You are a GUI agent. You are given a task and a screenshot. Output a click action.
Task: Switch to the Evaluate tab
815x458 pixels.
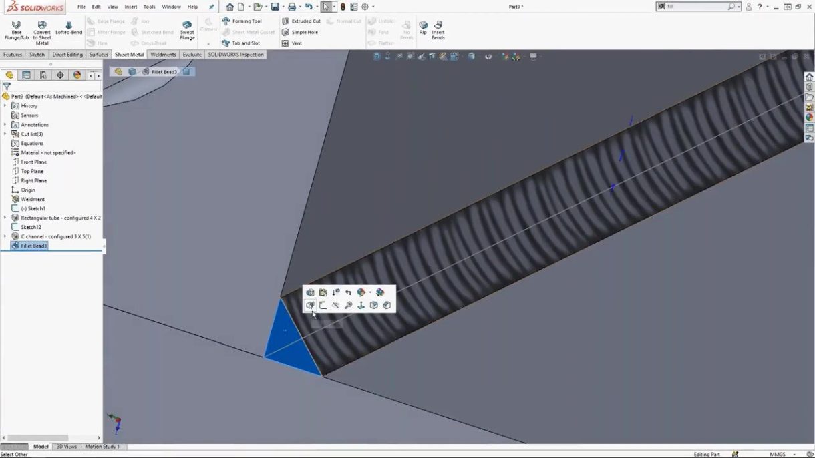click(x=192, y=55)
